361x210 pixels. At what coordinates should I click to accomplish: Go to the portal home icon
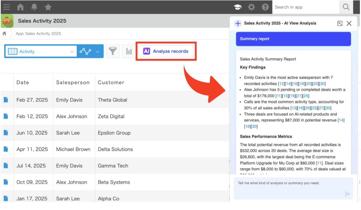20,7
